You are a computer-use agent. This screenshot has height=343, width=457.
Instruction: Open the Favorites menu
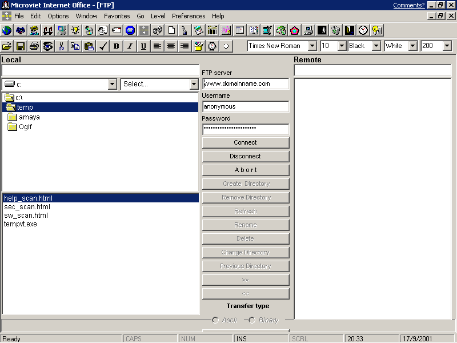pos(117,16)
